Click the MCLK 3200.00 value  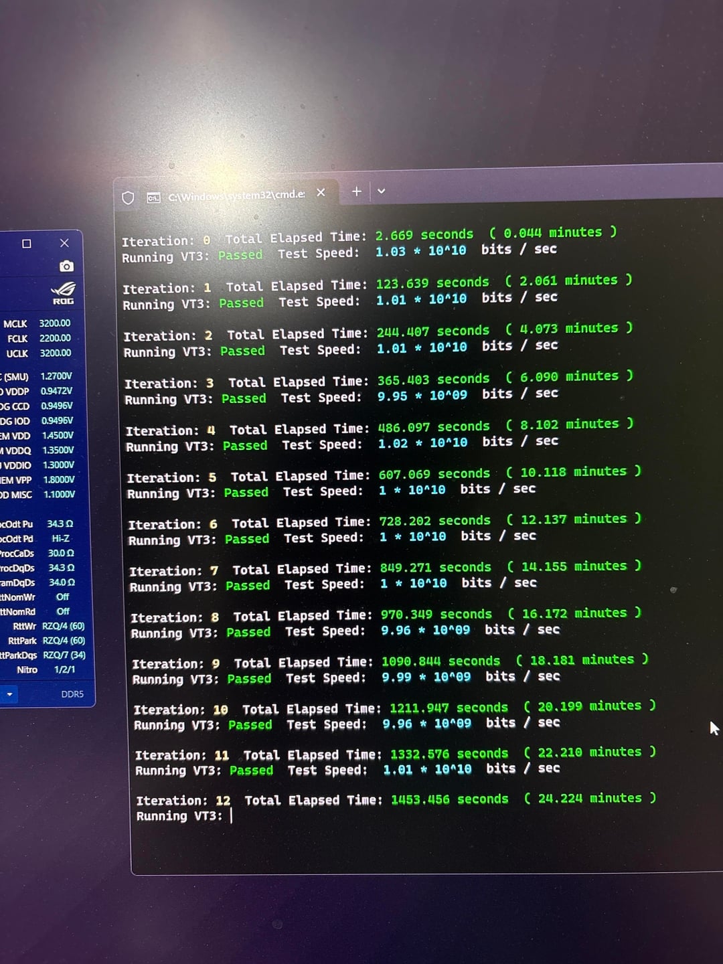(55, 323)
